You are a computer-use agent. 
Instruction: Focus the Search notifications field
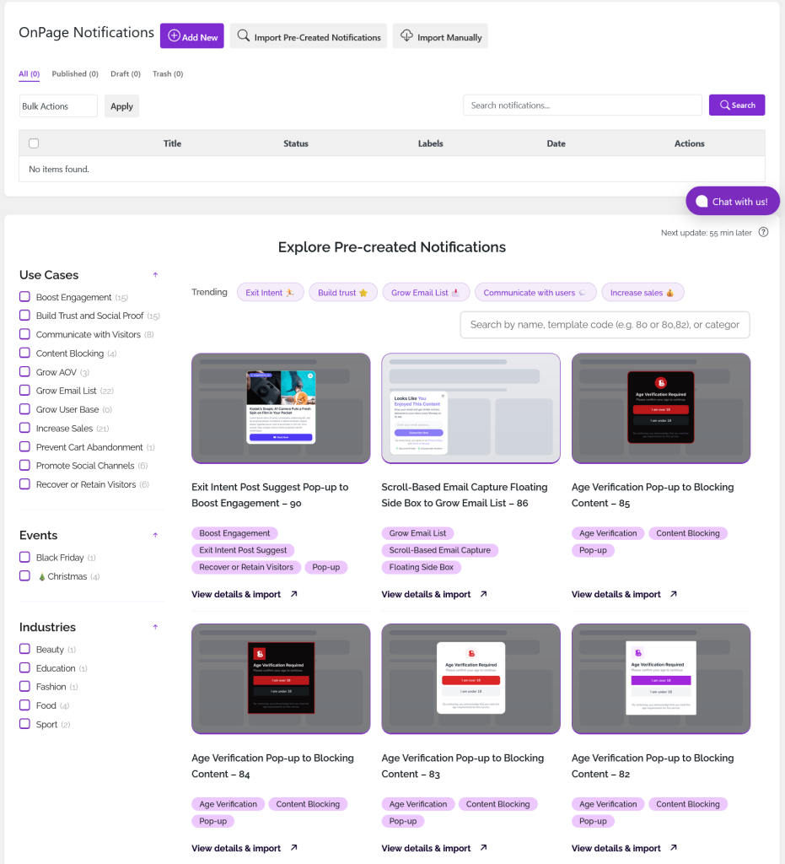(583, 105)
